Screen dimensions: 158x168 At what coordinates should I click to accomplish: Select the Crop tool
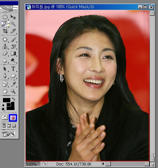tap(5, 31)
